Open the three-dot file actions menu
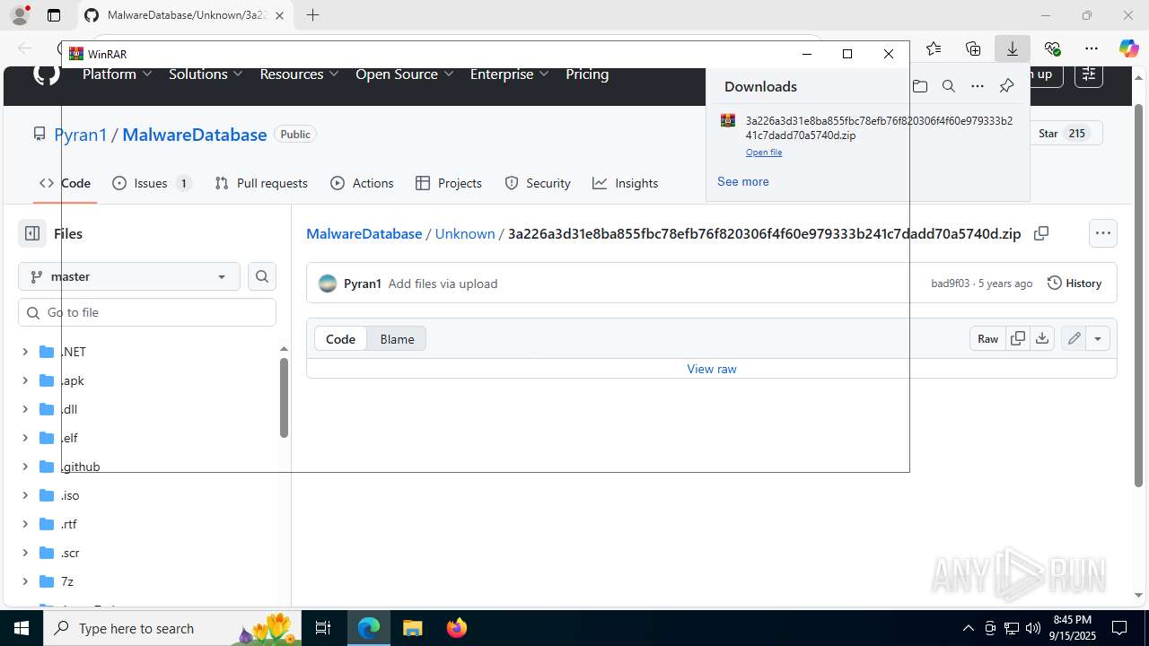The height and width of the screenshot is (646, 1149). [x=1103, y=233]
